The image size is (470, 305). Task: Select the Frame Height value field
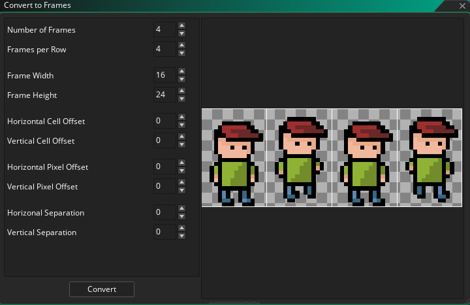point(165,95)
